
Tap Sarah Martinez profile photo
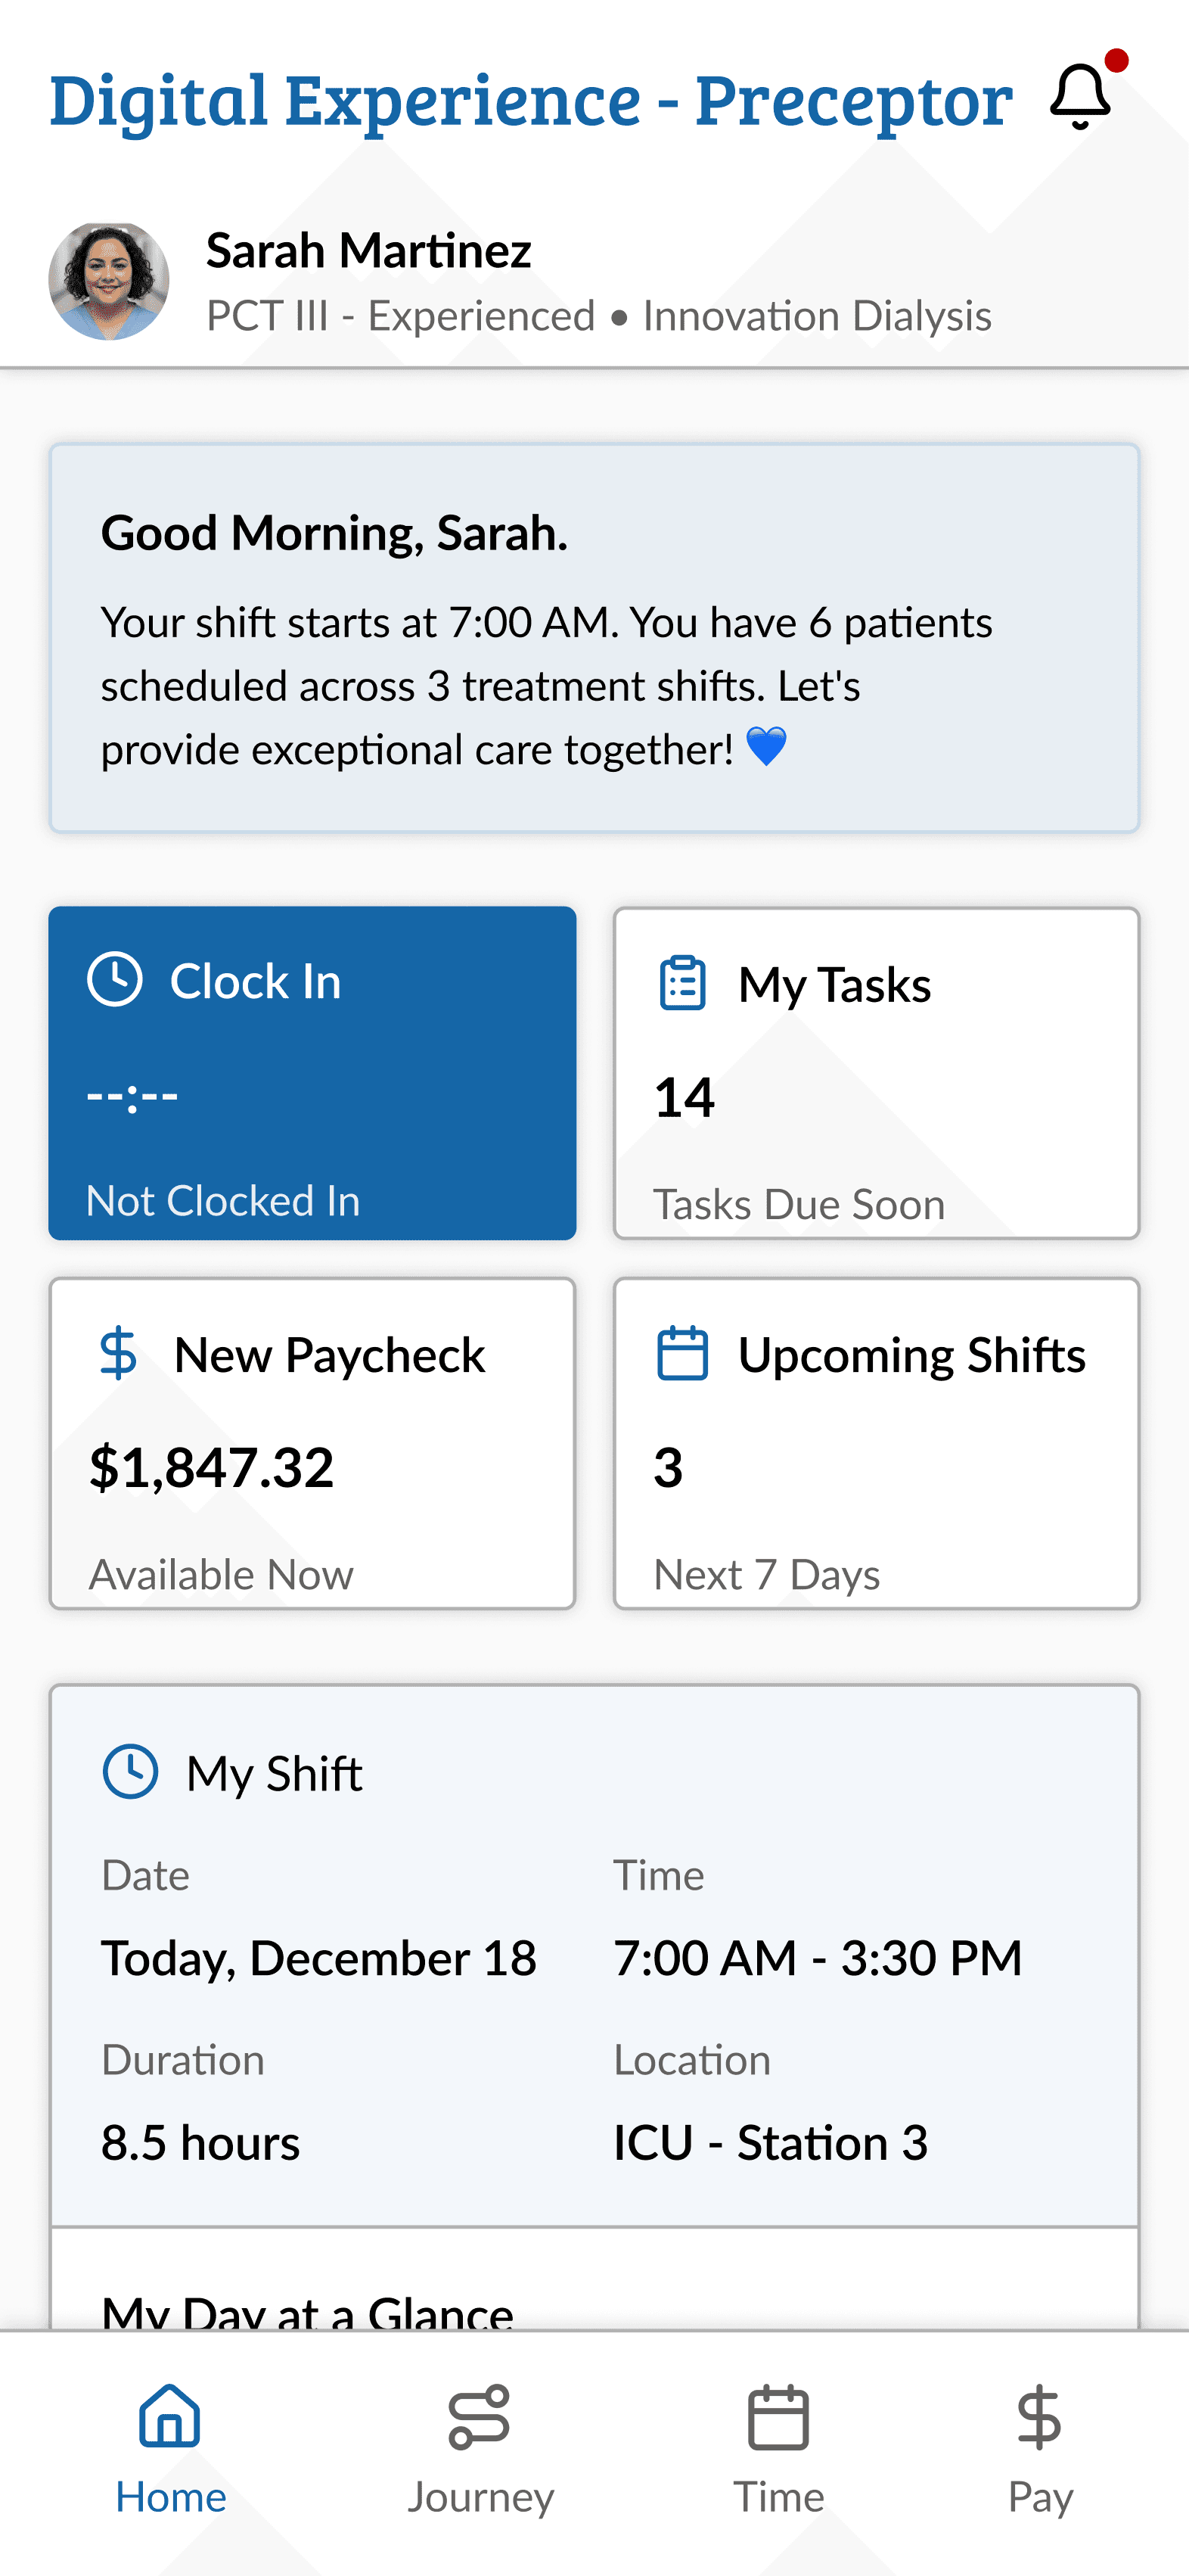109,281
